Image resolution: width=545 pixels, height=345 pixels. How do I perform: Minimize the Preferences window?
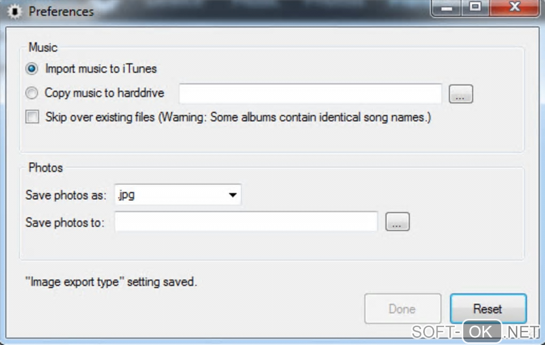point(446,8)
